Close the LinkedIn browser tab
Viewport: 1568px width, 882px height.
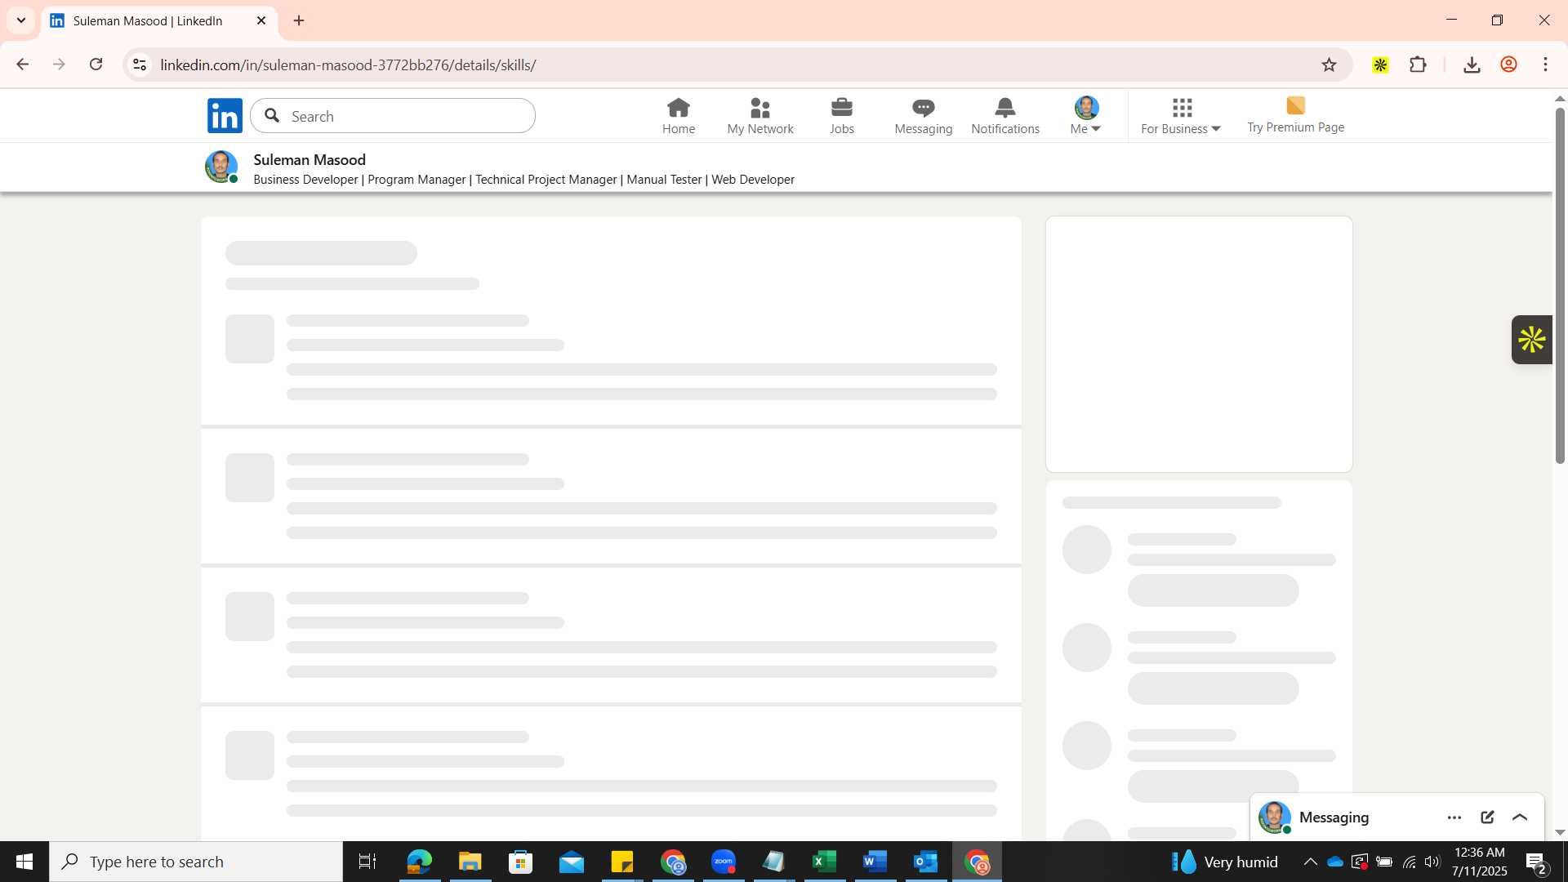[261, 20]
